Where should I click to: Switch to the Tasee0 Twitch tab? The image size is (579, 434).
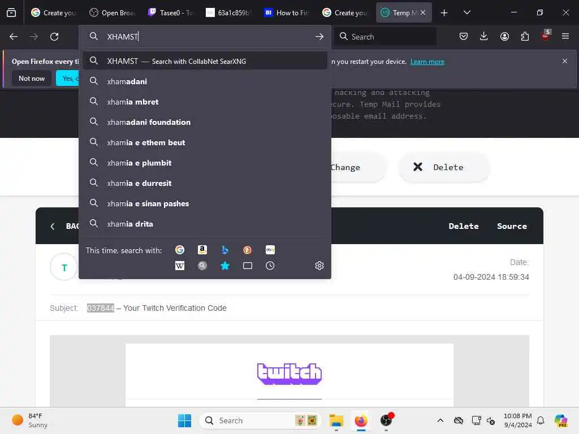(171, 12)
